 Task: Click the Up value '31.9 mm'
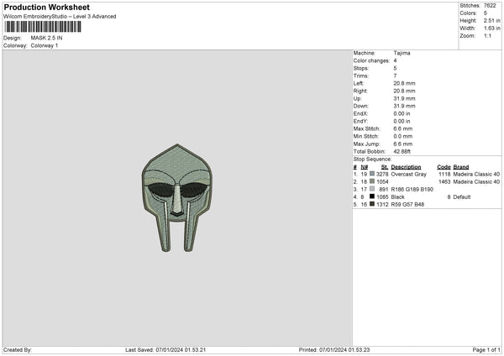coord(404,98)
